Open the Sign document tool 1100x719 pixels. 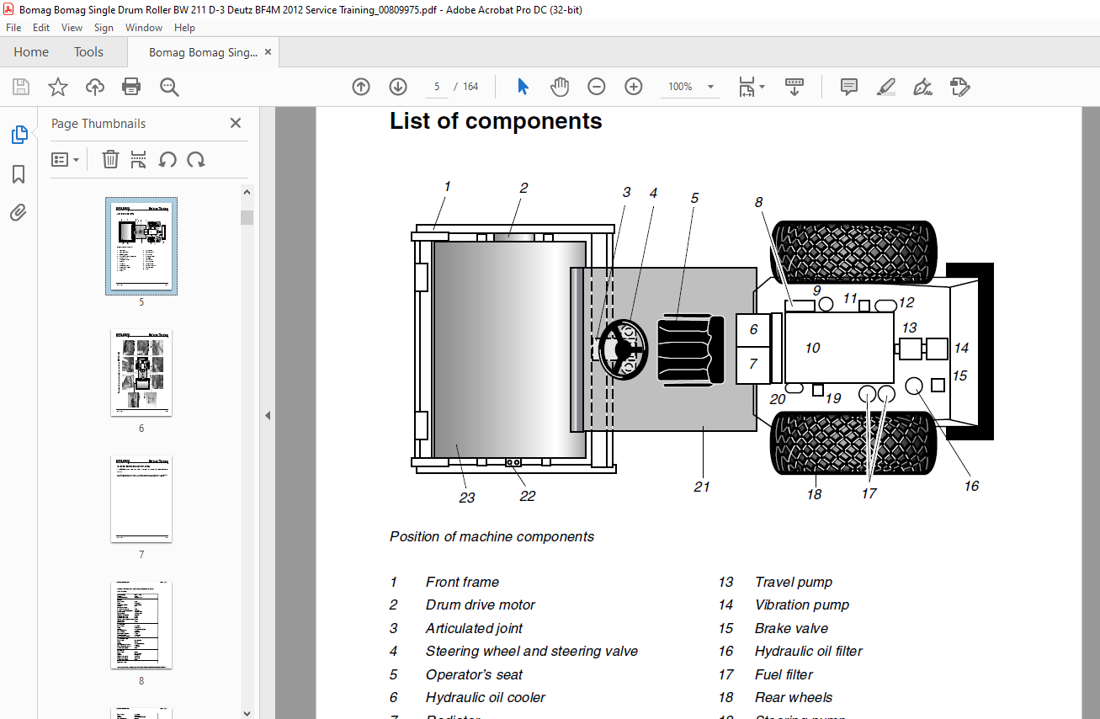coord(923,87)
